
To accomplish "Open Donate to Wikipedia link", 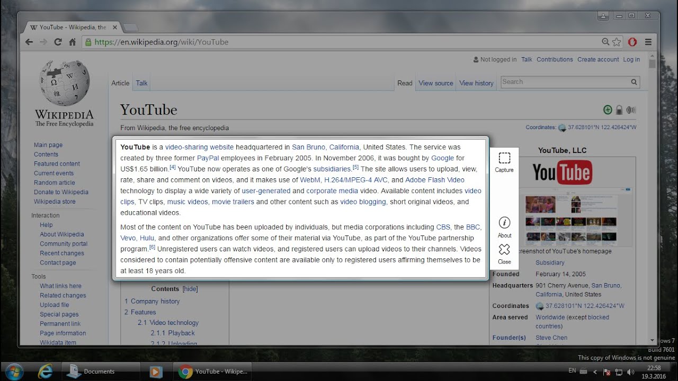I will click(x=61, y=192).
